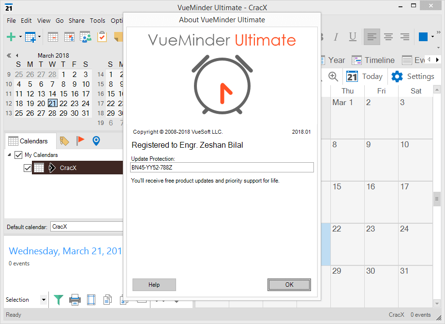This screenshot has height=324, width=445.
Task: Click the 'Ready' status bar text
Action: [14, 315]
